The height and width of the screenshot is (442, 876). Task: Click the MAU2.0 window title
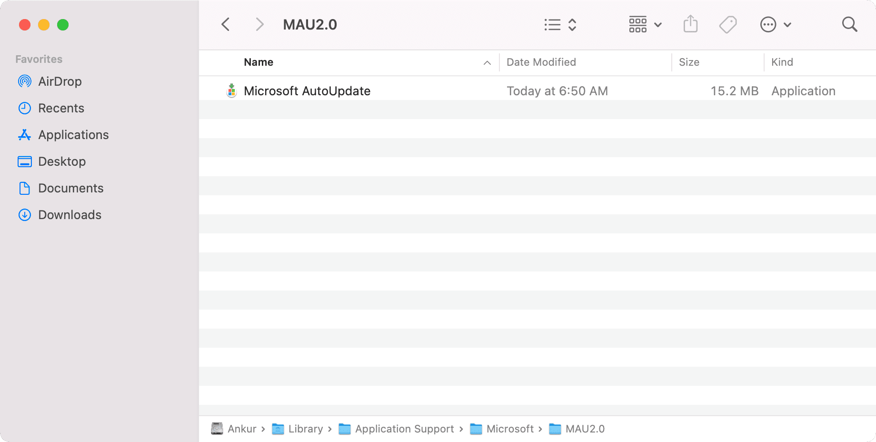point(310,24)
